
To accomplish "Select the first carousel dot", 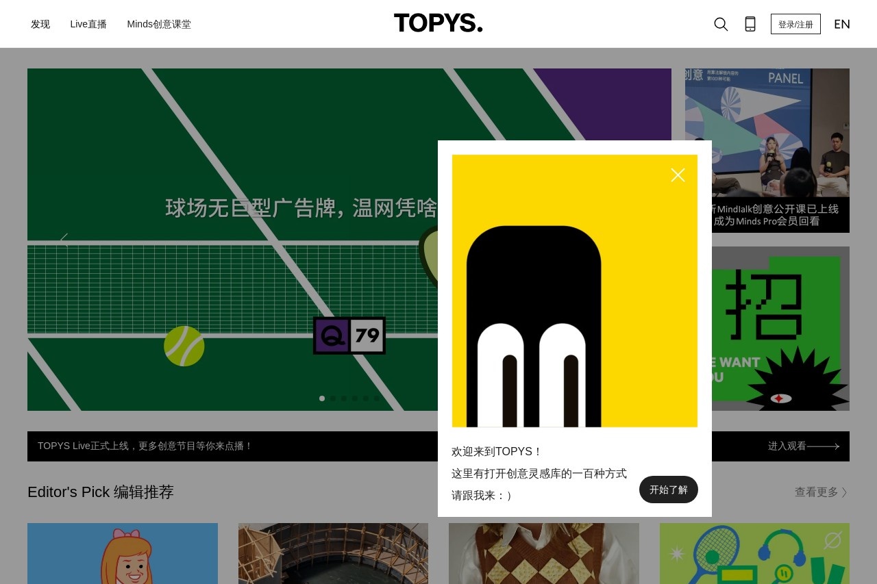I will [x=322, y=398].
